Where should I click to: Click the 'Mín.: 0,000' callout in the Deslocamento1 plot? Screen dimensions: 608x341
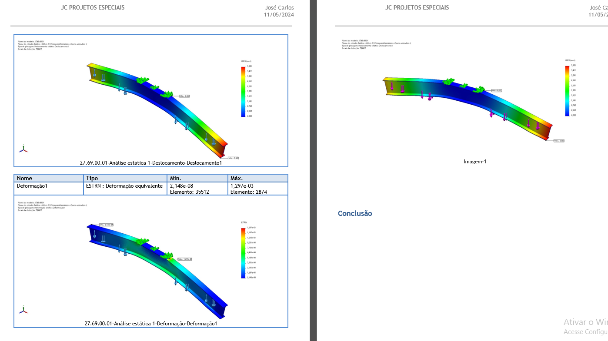(184, 96)
